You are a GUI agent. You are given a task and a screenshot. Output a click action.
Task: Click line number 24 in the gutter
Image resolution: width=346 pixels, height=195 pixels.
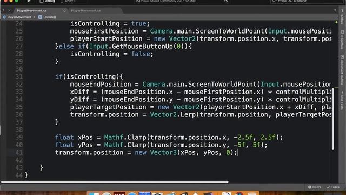(x=19, y=24)
